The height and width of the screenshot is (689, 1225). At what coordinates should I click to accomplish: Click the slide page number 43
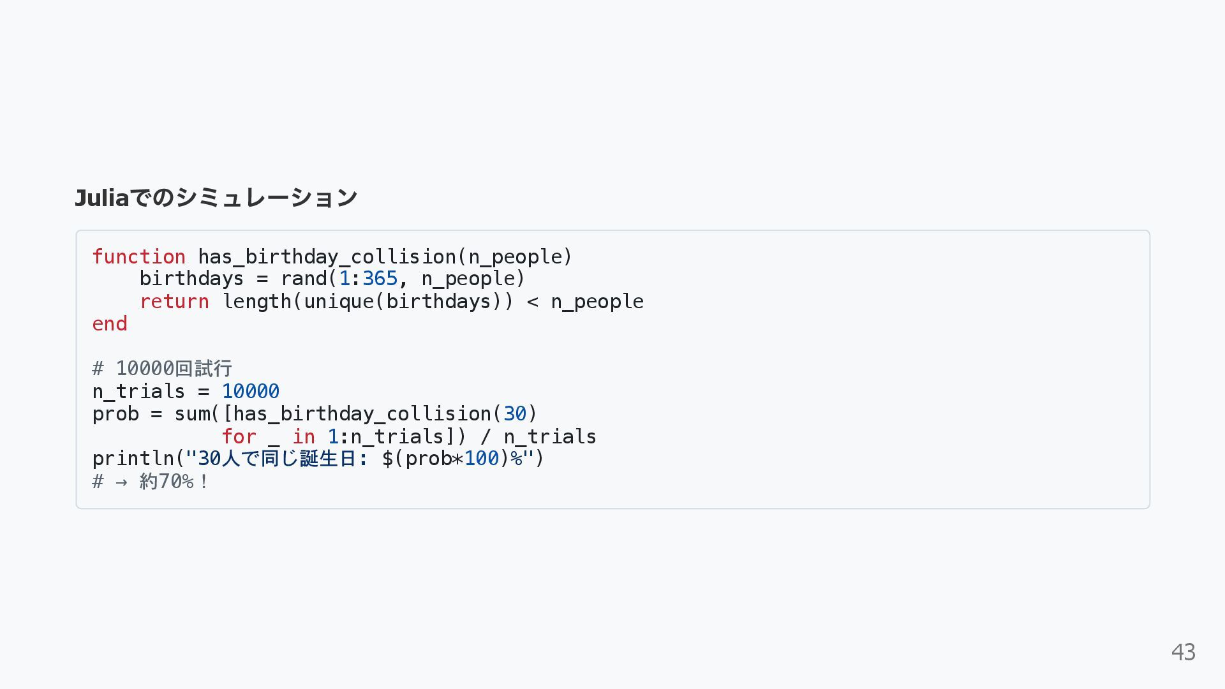[x=1183, y=652]
